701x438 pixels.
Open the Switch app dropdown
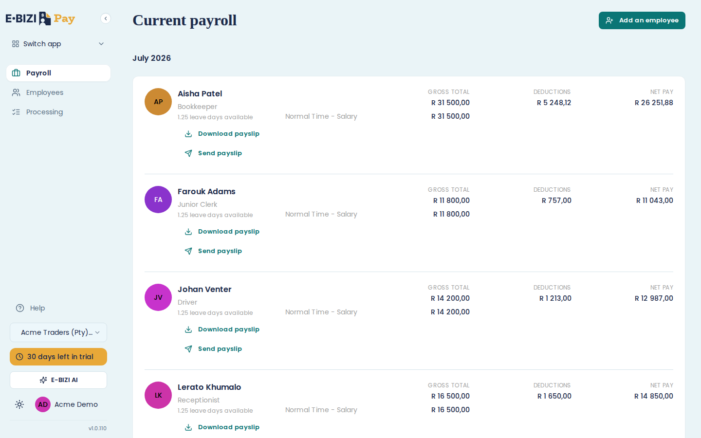[x=58, y=44]
